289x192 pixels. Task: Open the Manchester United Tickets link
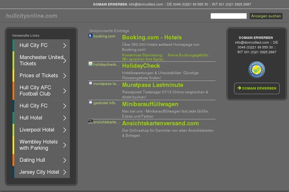(41, 60)
